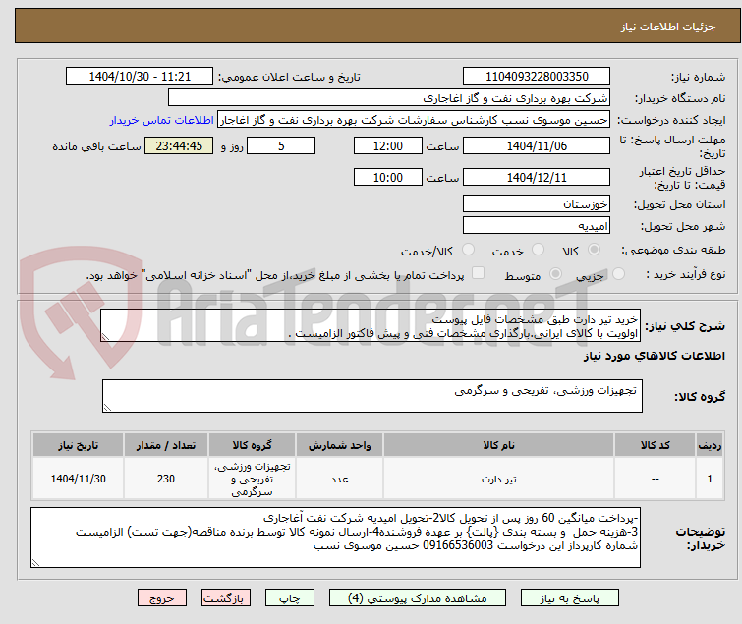Click the بازگشت back button
The height and width of the screenshot is (624, 742).
tap(226, 598)
